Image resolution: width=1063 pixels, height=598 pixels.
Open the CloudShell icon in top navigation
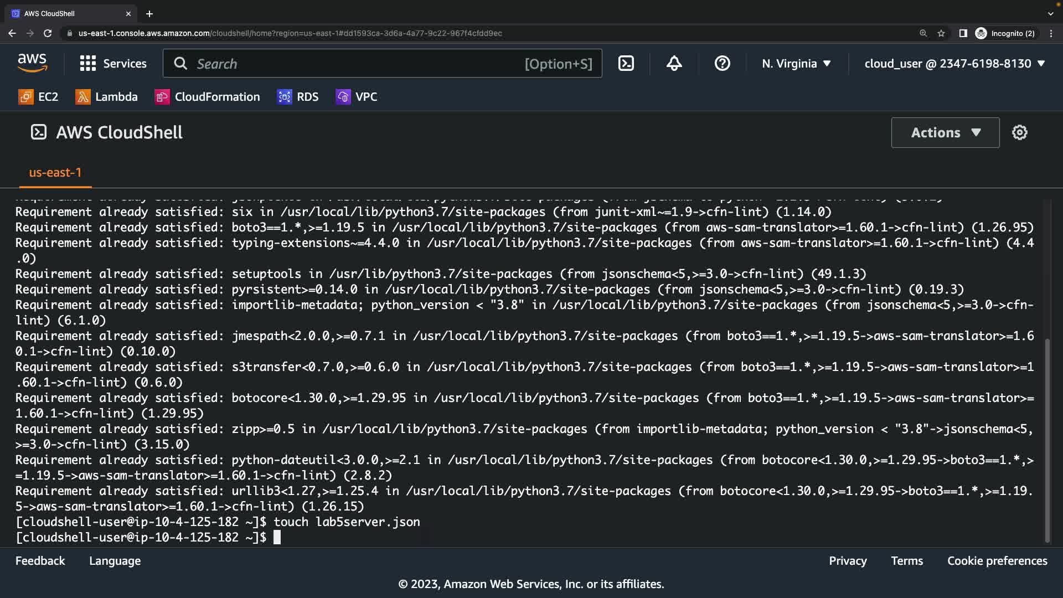626,64
